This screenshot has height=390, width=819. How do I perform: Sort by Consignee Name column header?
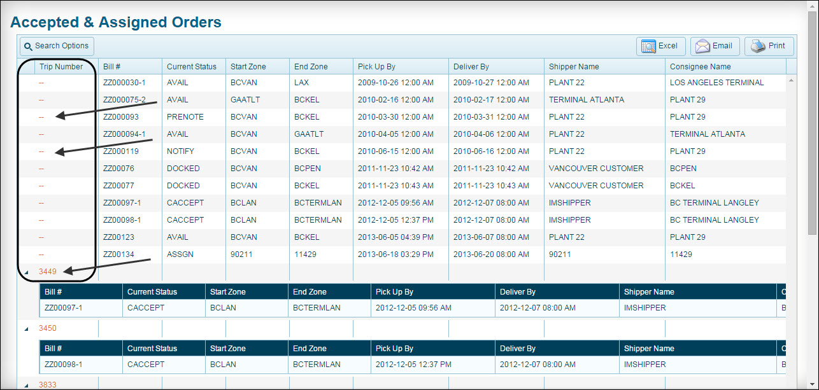click(x=725, y=67)
